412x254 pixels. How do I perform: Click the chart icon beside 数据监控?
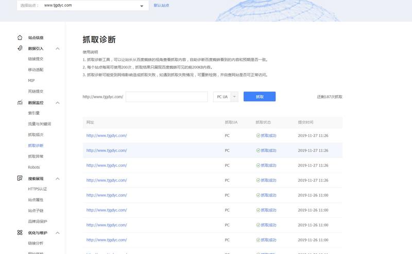click(x=20, y=102)
